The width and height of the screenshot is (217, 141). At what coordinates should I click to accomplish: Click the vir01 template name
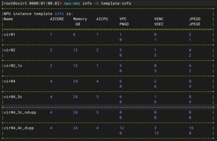click(9, 34)
